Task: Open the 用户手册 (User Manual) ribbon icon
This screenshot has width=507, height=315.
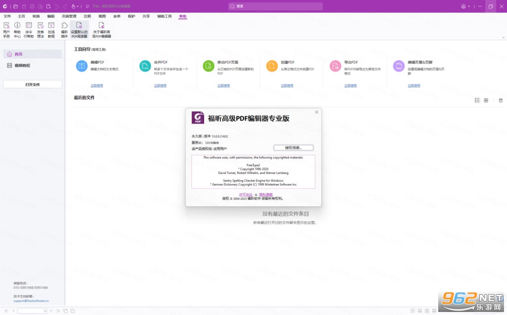Action: [6, 30]
